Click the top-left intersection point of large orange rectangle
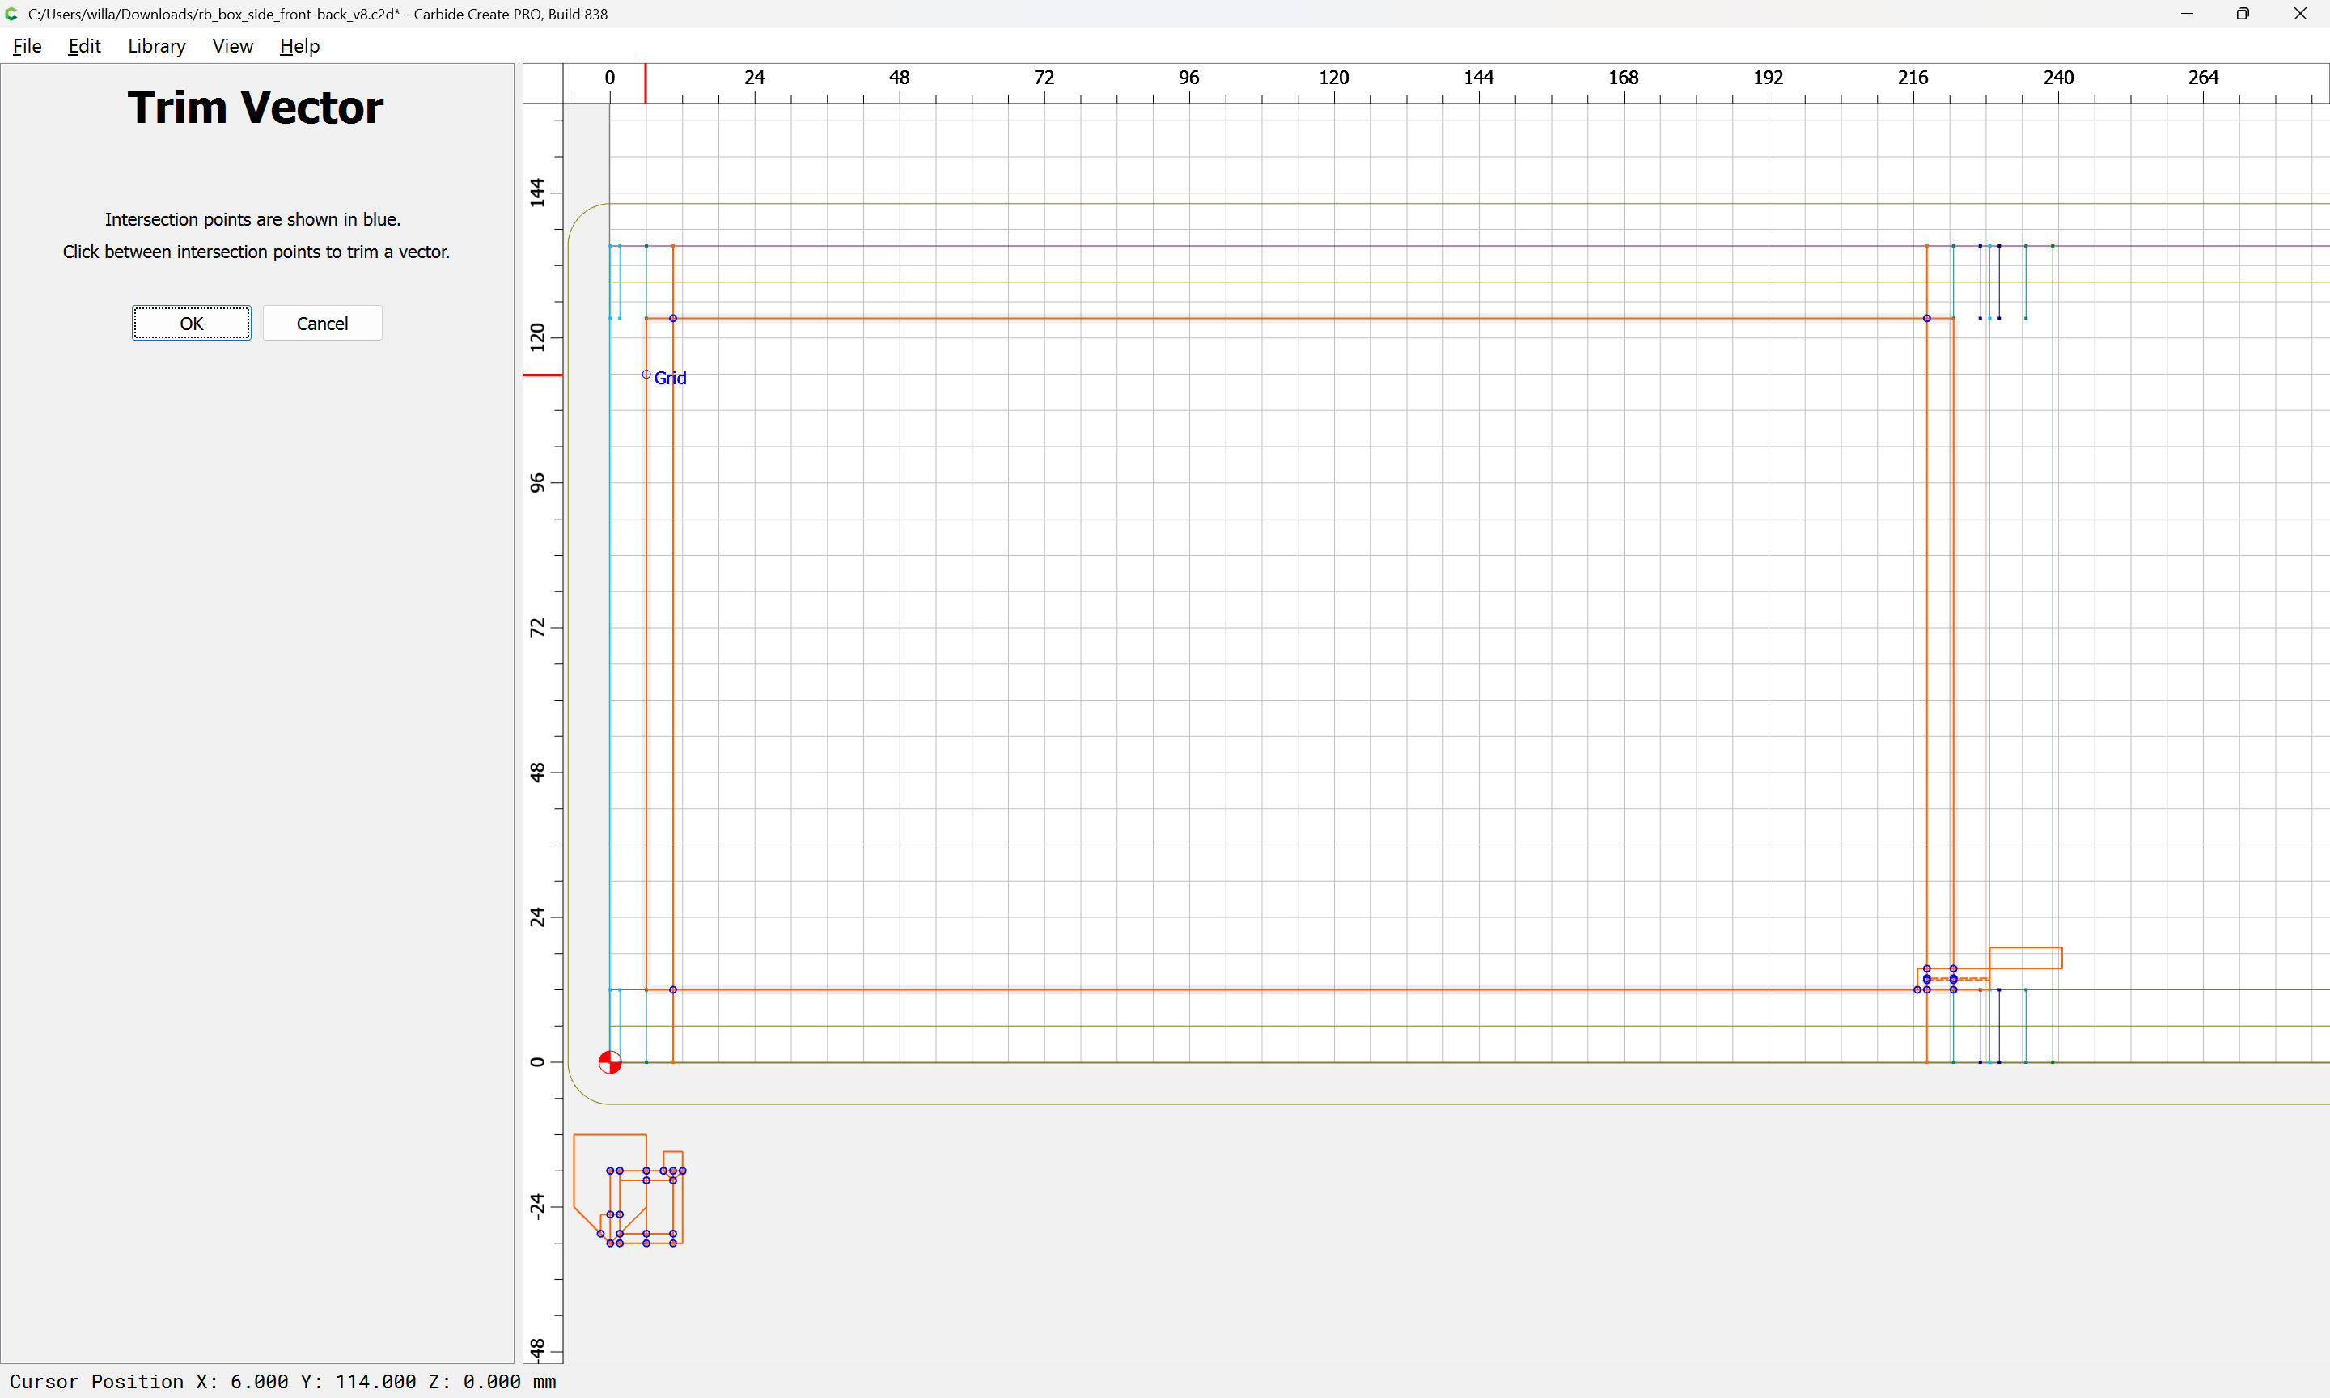 click(x=672, y=319)
